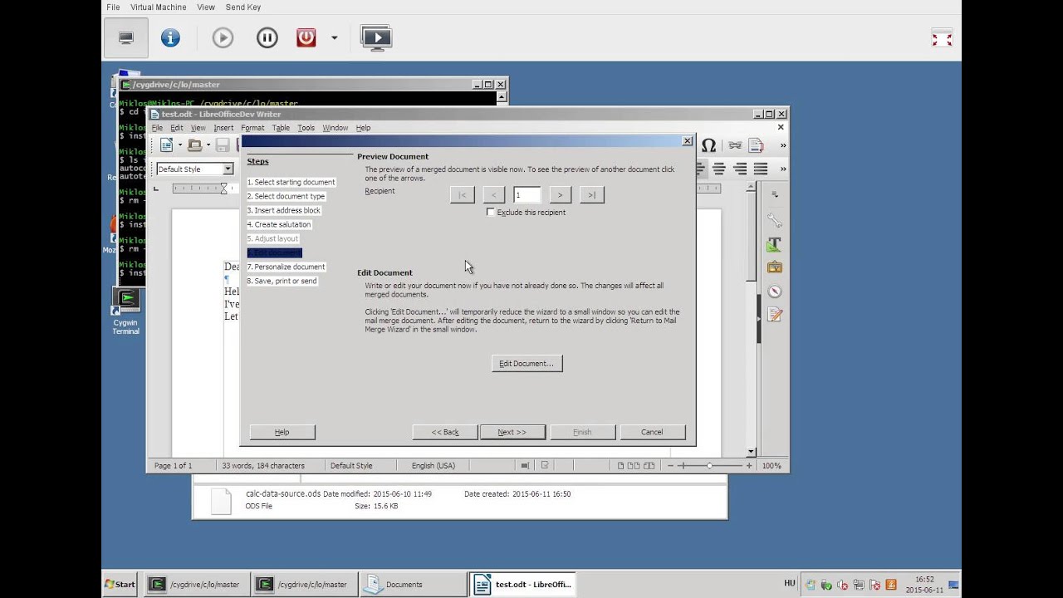The image size is (1063, 598).
Task: Cancel the mail merge wizard
Action: click(652, 432)
